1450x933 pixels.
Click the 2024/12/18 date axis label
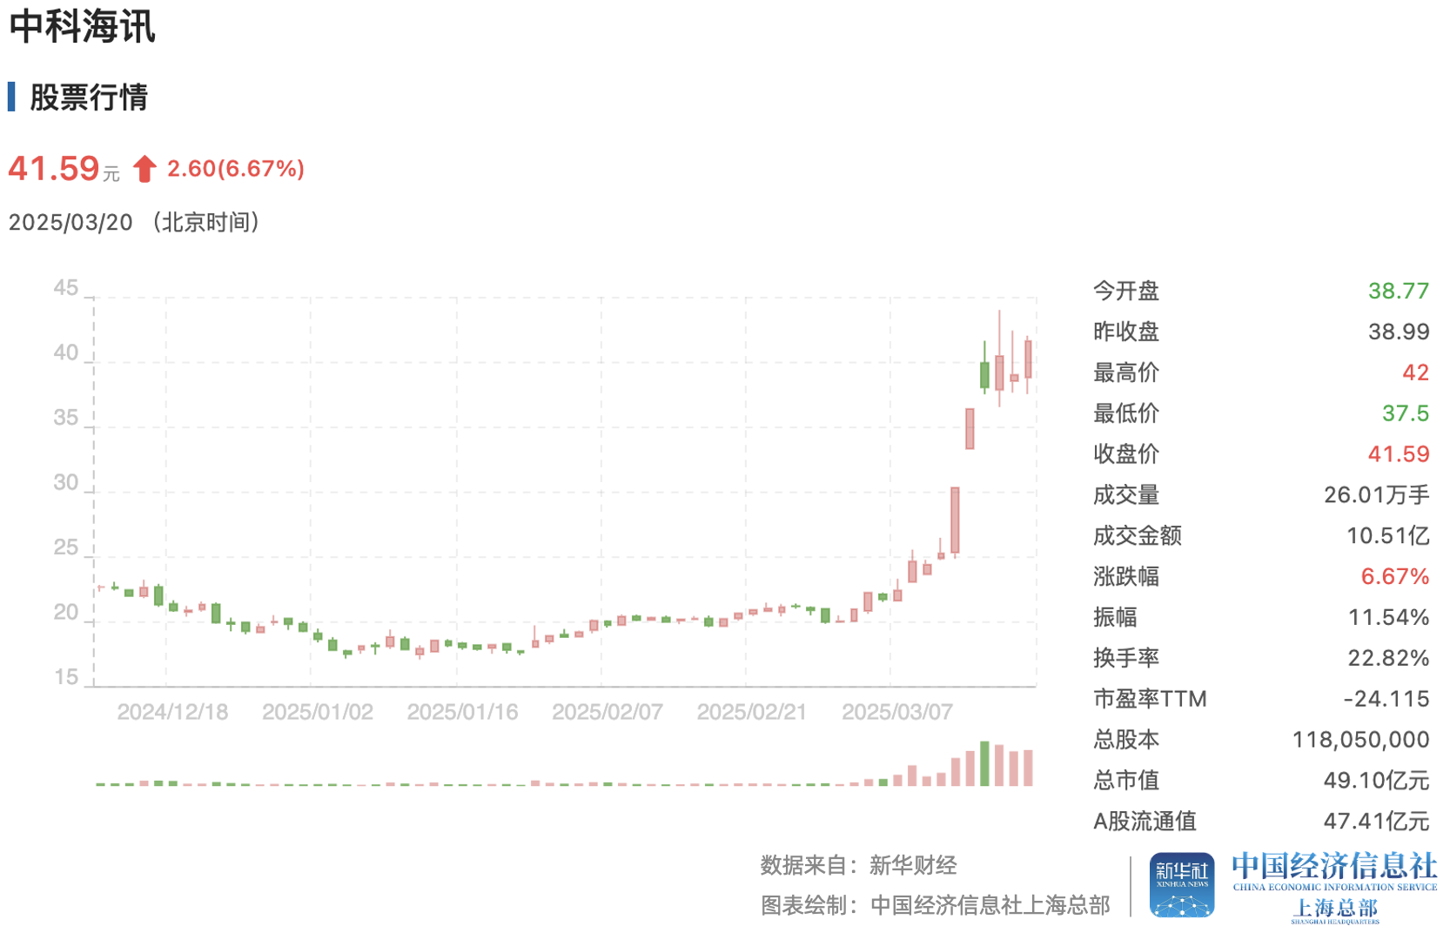(x=172, y=712)
